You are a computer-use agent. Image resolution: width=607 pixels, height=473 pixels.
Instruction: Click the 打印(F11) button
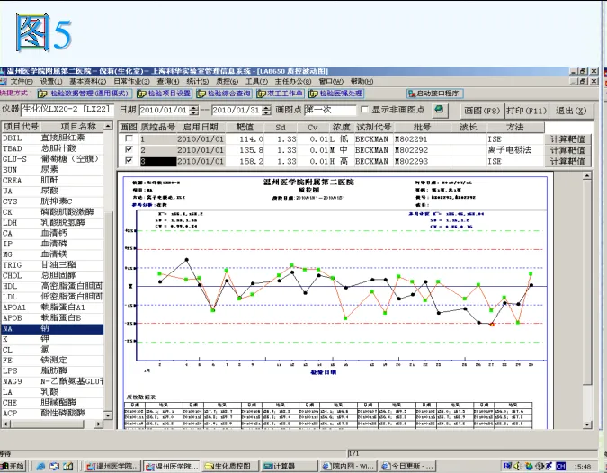527,110
